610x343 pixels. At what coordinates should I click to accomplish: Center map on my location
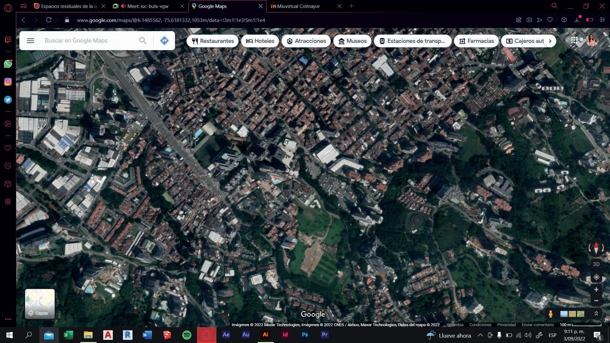pyautogui.click(x=596, y=277)
